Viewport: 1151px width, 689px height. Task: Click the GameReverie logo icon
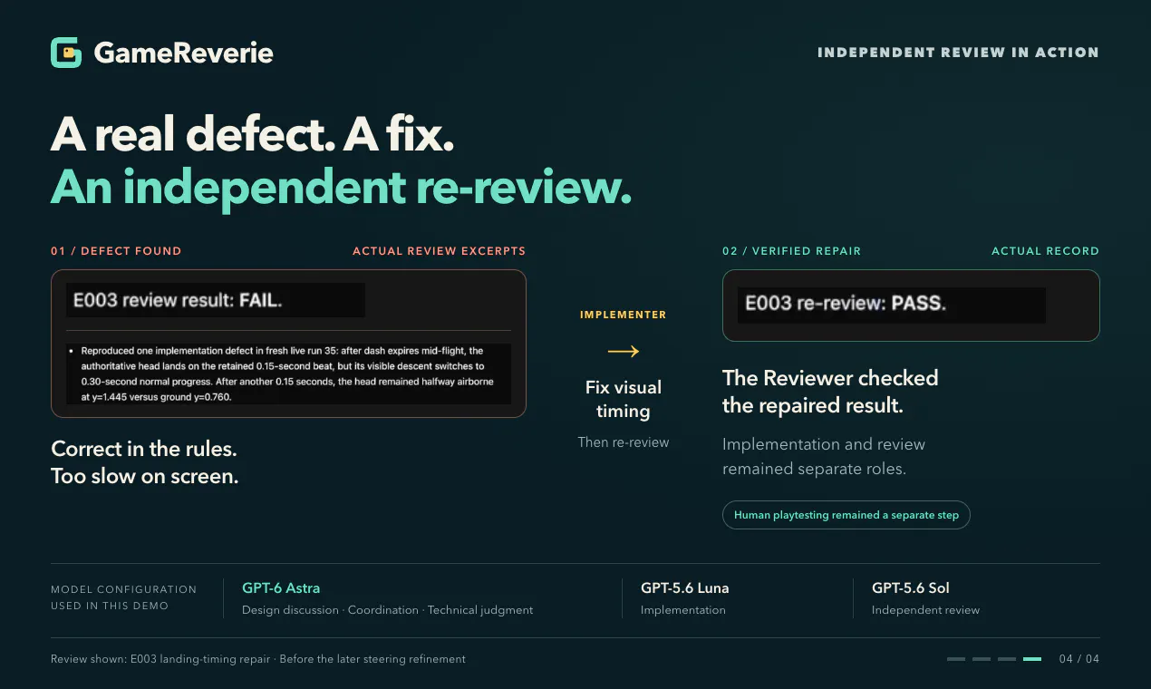(x=66, y=53)
